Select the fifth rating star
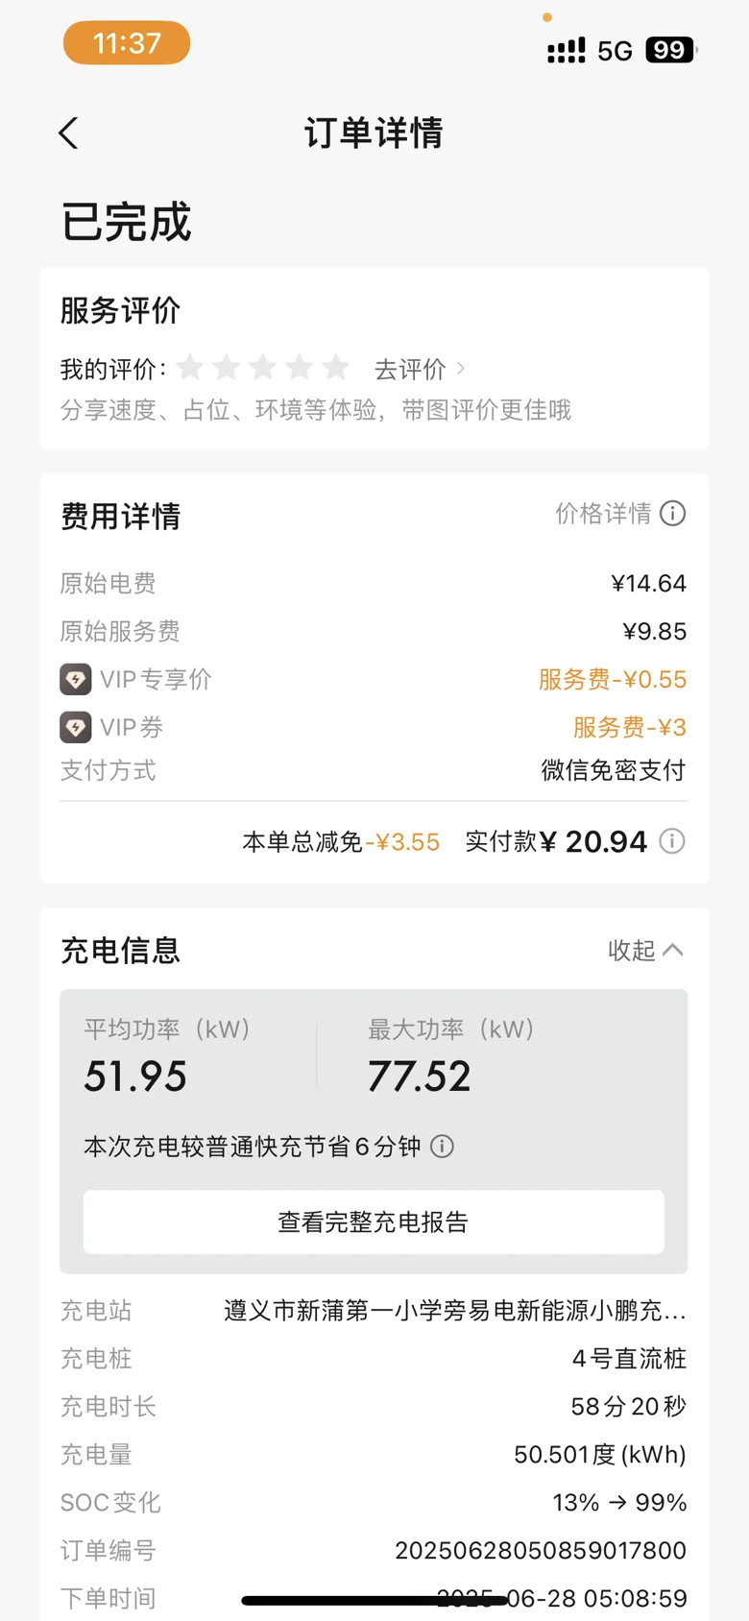Image resolution: width=749 pixels, height=1621 pixels. (336, 367)
